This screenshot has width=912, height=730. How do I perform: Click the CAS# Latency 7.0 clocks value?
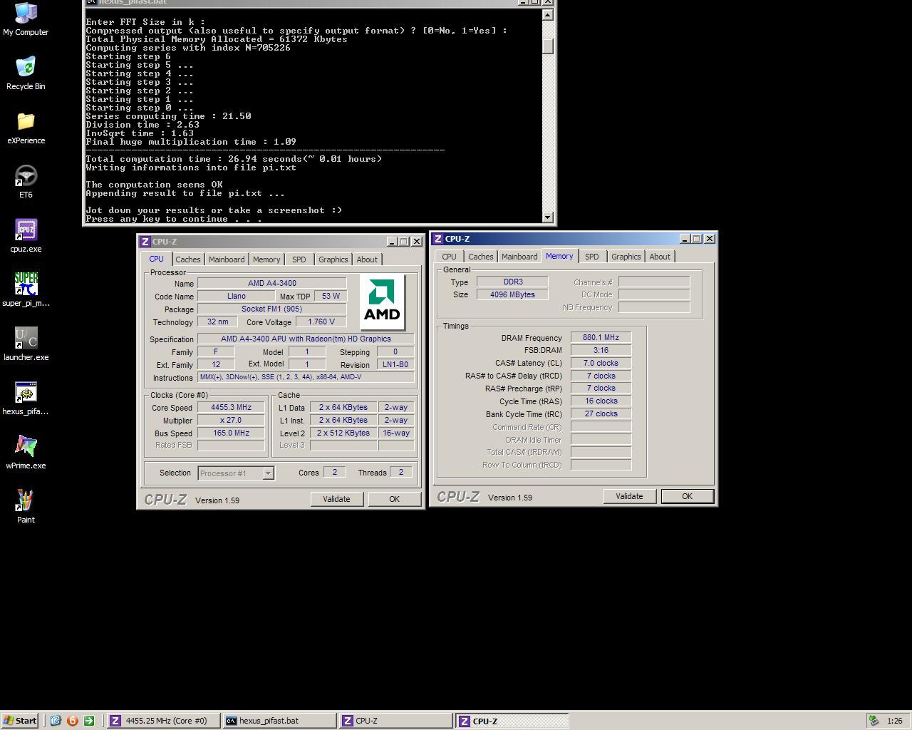click(x=601, y=363)
